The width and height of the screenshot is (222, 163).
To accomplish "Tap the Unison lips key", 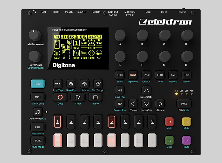I will tap(85, 84).
